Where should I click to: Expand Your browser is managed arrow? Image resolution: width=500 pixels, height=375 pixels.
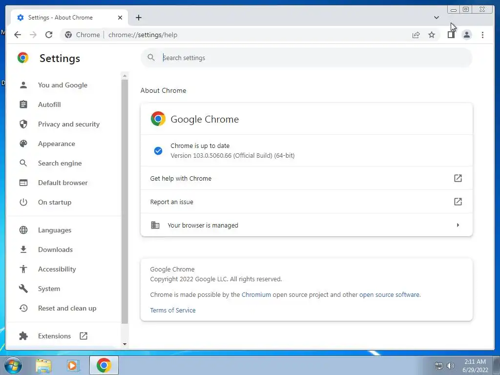click(458, 225)
